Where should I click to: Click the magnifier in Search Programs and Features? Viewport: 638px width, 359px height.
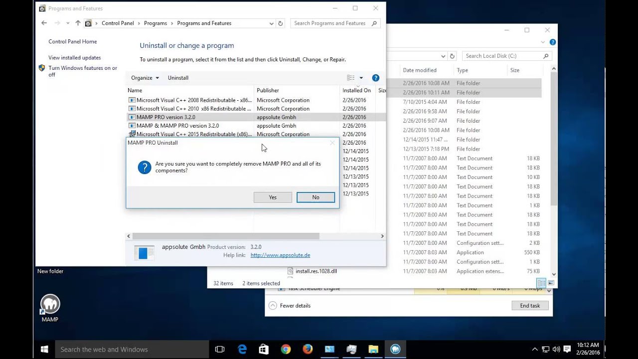(374, 23)
